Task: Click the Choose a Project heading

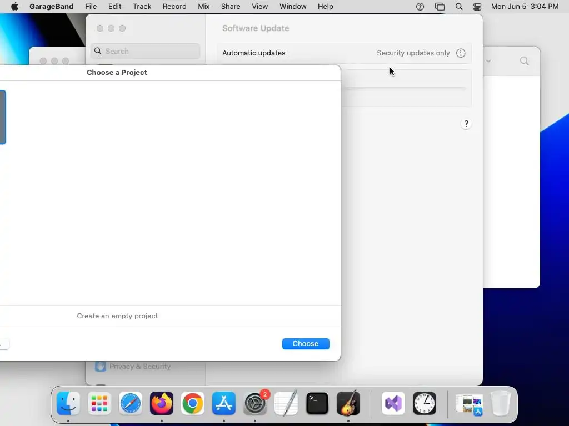Action: click(117, 73)
